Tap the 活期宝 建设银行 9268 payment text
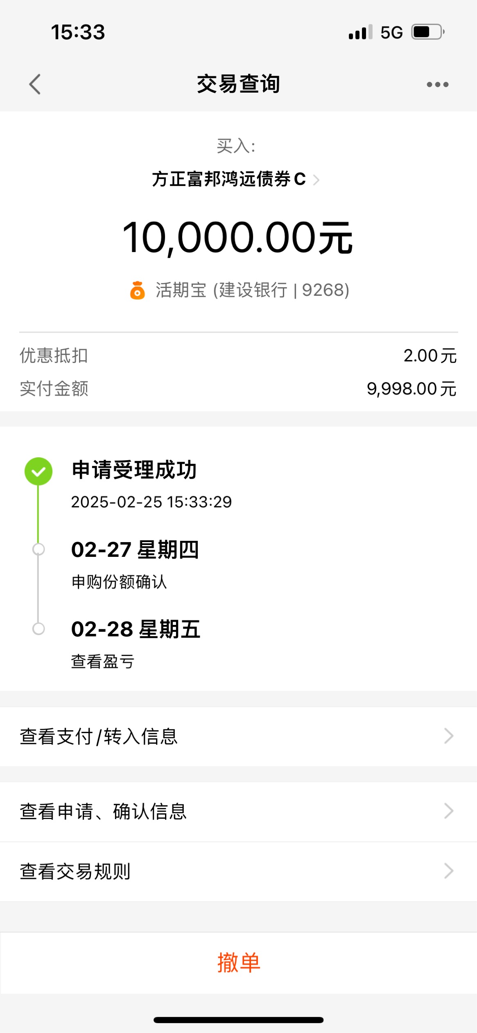 pyautogui.click(x=252, y=291)
